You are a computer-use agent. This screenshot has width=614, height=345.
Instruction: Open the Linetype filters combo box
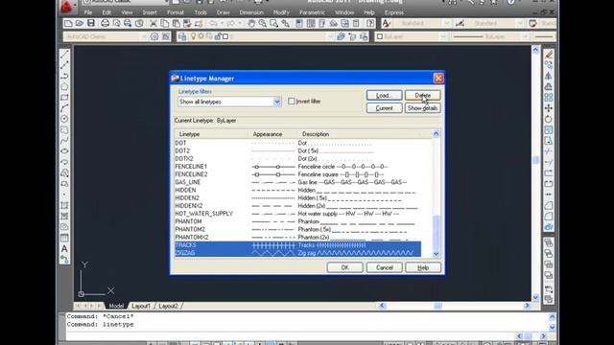coord(229,102)
